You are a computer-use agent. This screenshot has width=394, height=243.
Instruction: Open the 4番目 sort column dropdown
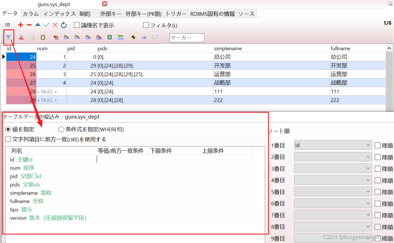[333, 180]
